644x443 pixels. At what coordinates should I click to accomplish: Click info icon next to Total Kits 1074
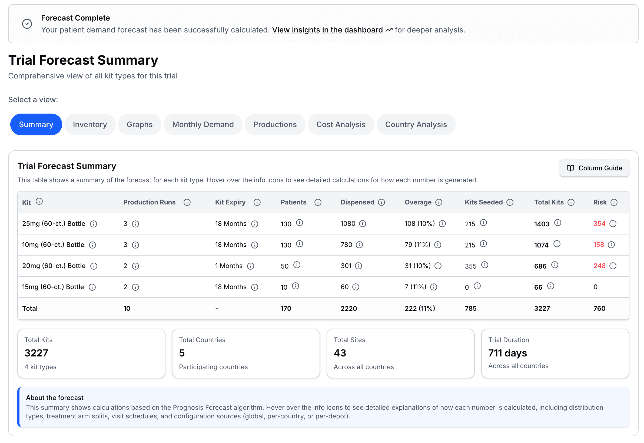coord(557,244)
